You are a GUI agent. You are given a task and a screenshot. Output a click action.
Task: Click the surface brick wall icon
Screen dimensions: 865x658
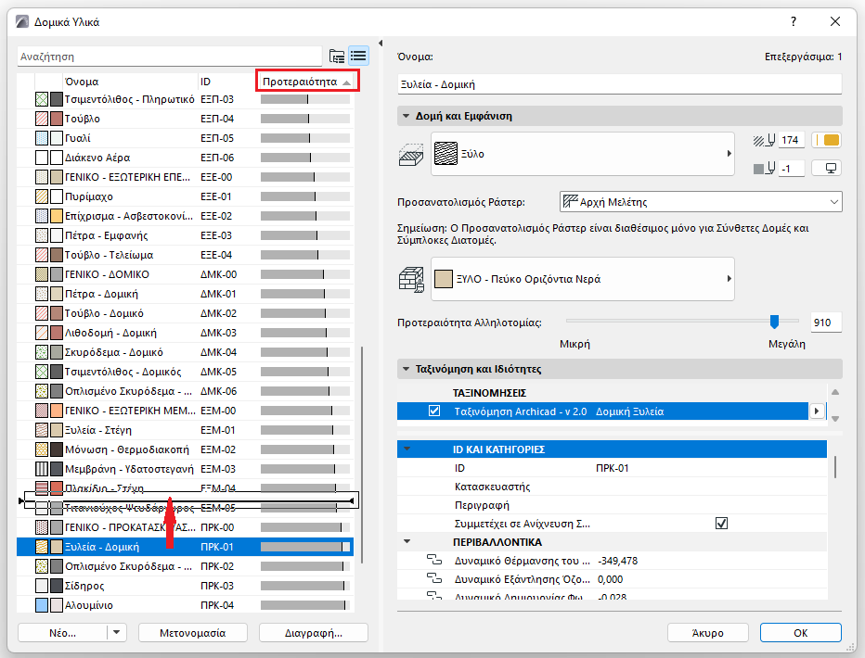(x=411, y=279)
